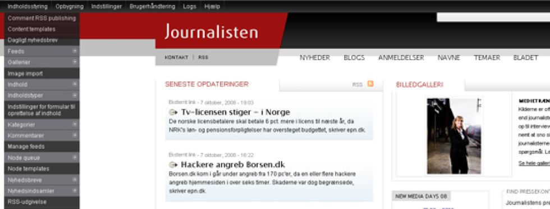Click the date text 7 oktober, 2008 - 16:22

click(x=227, y=155)
